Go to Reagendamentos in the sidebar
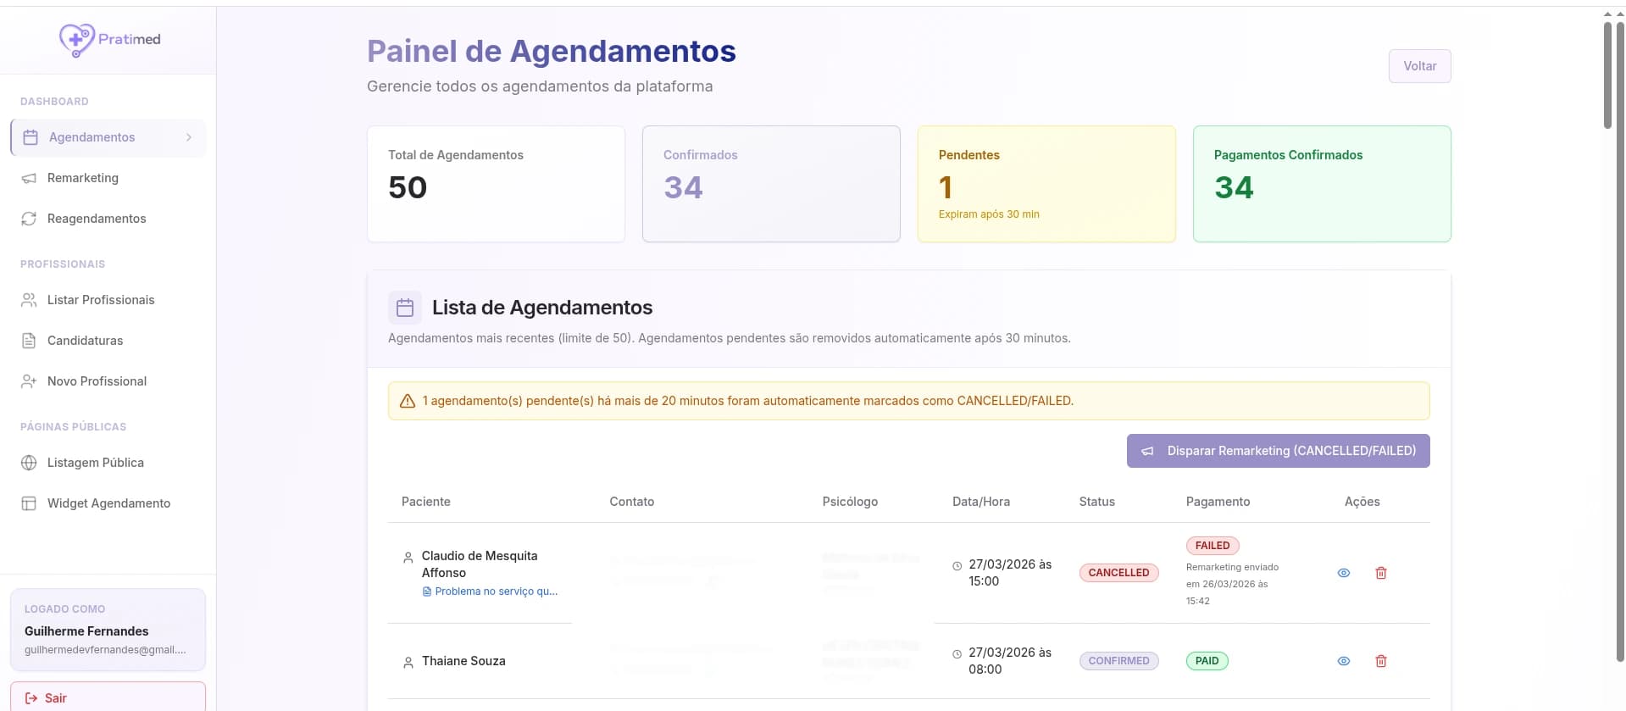The height and width of the screenshot is (711, 1626). coord(108,219)
